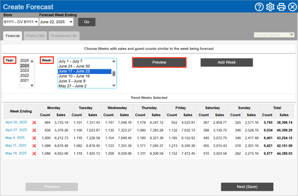Open the May 11, 2025 week link

pos(16,145)
